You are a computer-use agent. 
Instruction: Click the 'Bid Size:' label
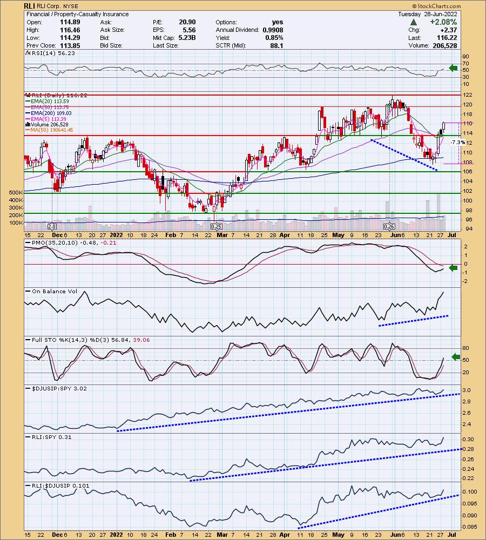tap(111, 45)
